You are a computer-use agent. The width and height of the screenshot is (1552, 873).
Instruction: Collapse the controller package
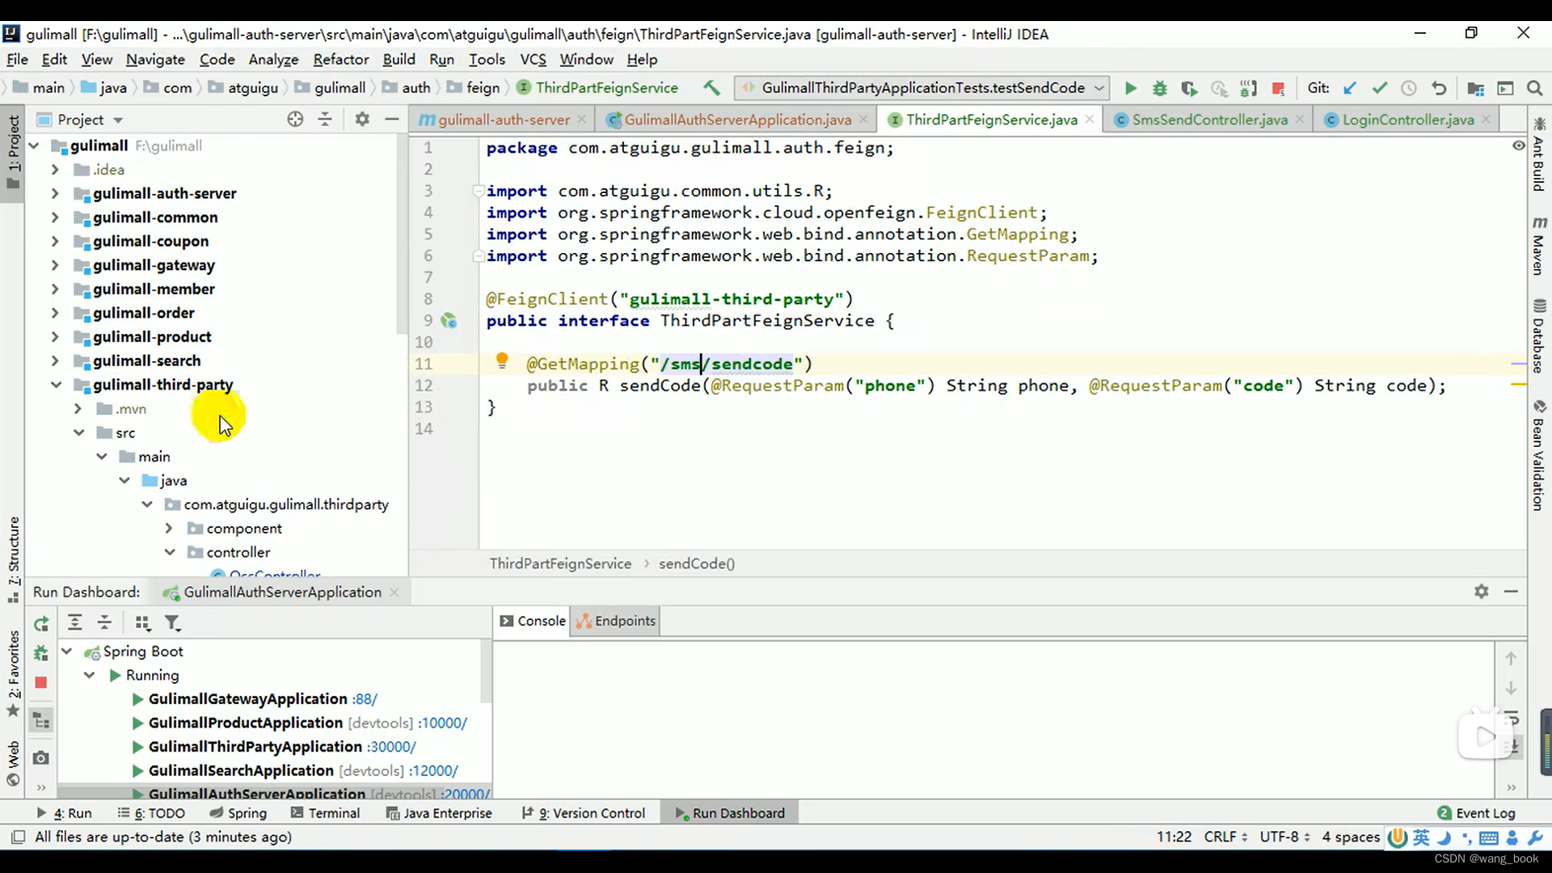[x=170, y=552]
